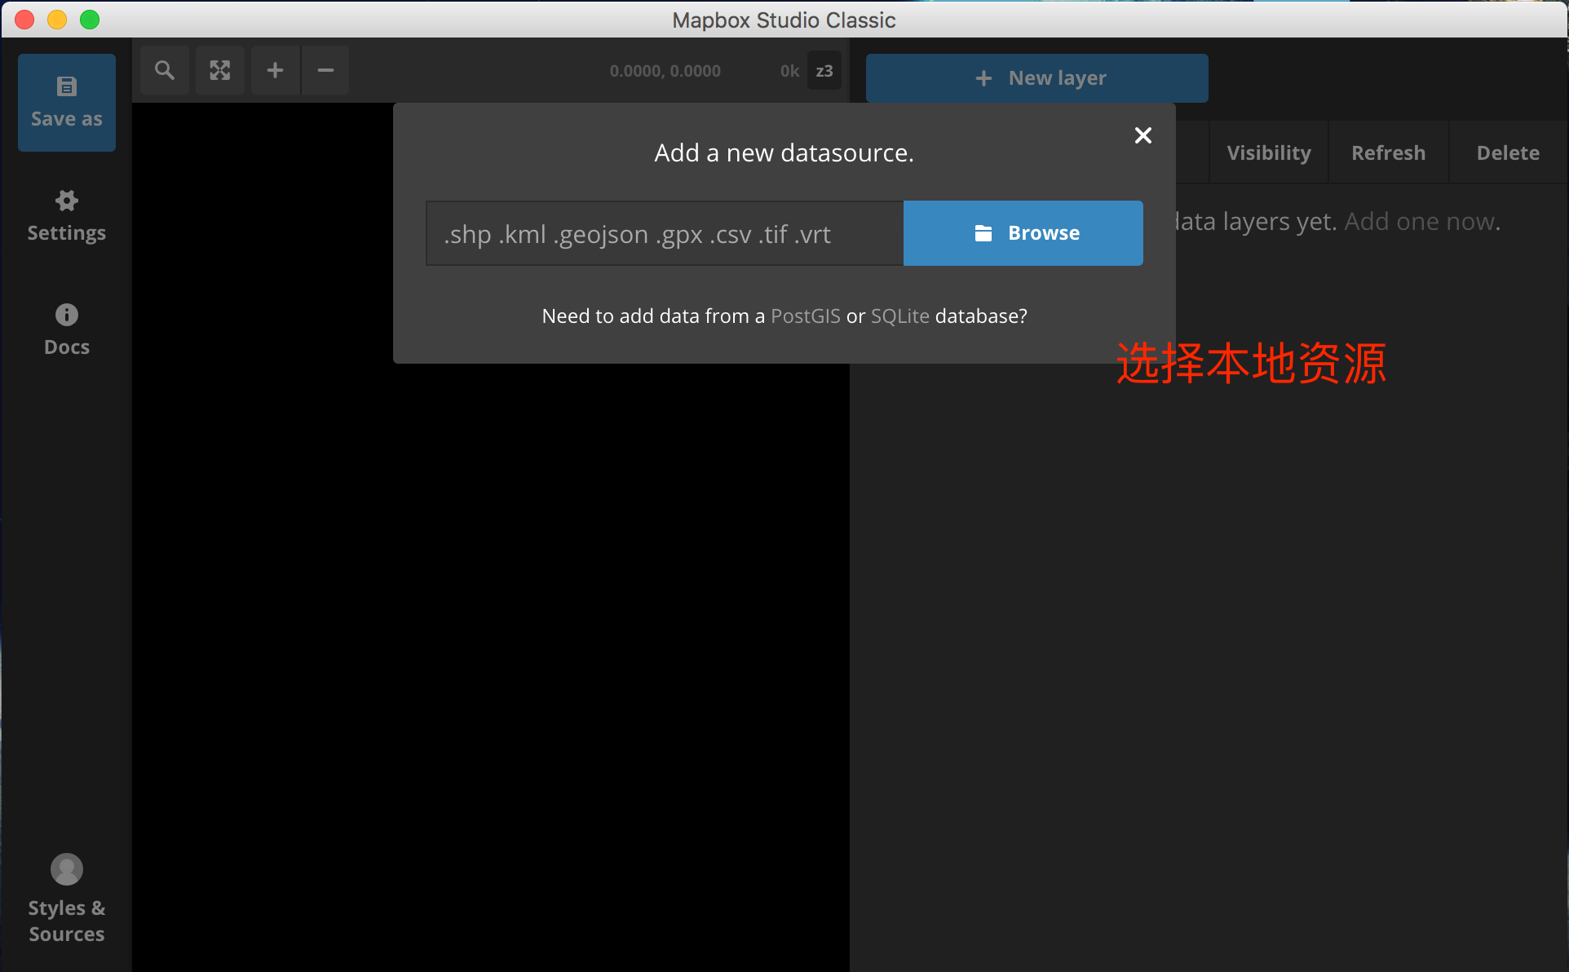The width and height of the screenshot is (1569, 972).
Task: Zoom out with the minus icon
Action: pos(325,70)
